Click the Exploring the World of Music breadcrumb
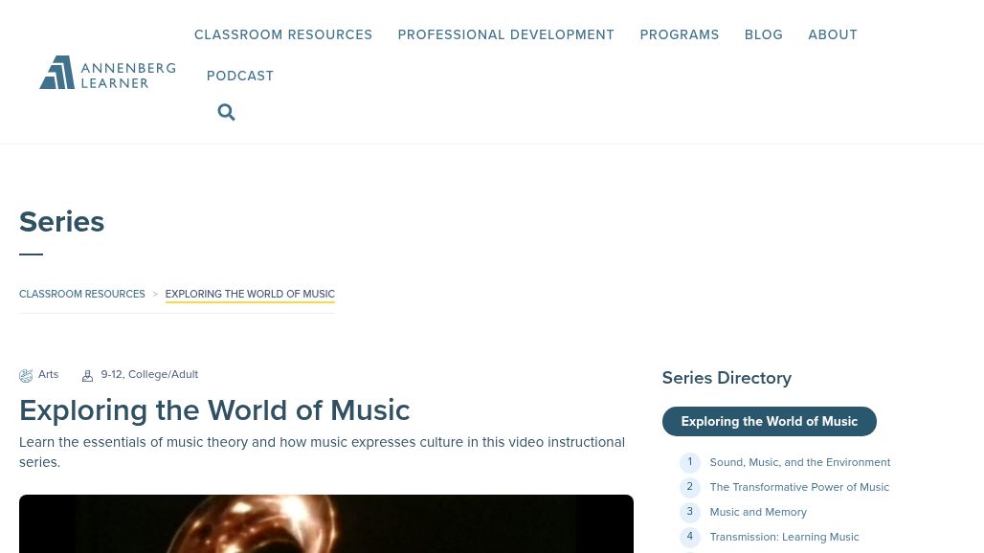 click(250, 294)
